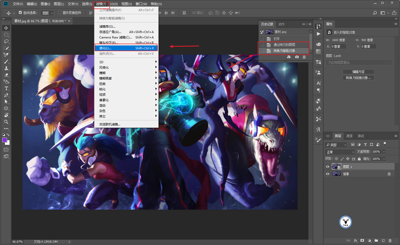Click the 编辑内容 button
This screenshot has height=245, width=400.
[358, 72]
